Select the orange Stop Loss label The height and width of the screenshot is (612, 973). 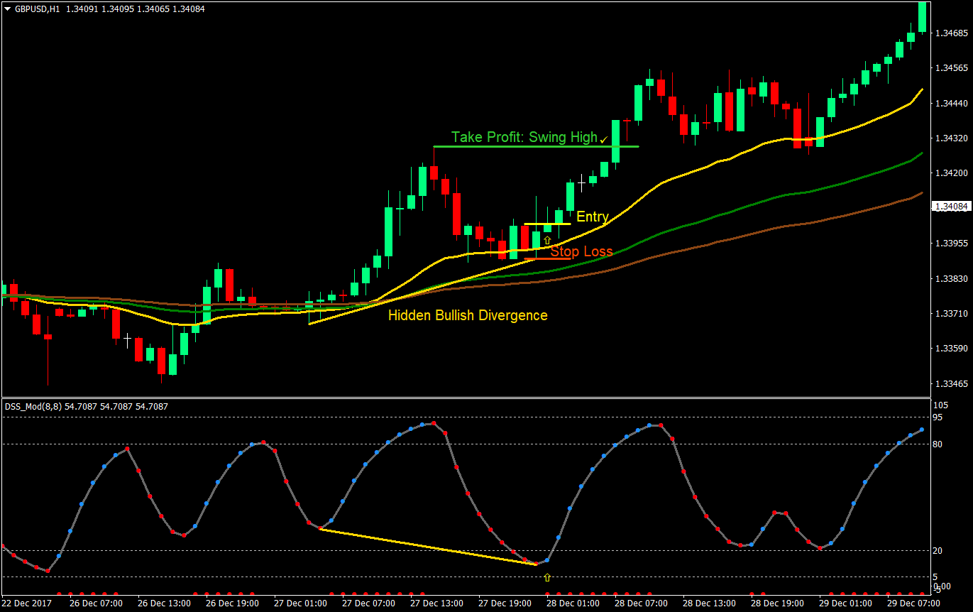coord(582,251)
